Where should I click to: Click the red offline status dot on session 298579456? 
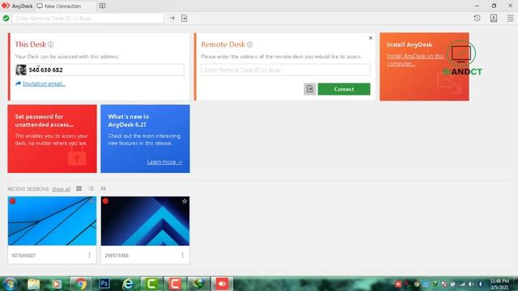click(105, 201)
